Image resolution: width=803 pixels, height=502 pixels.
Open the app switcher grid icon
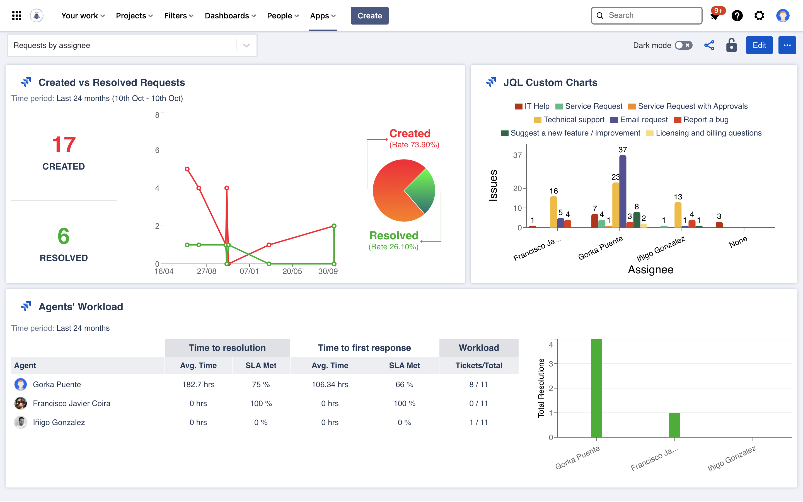click(17, 16)
